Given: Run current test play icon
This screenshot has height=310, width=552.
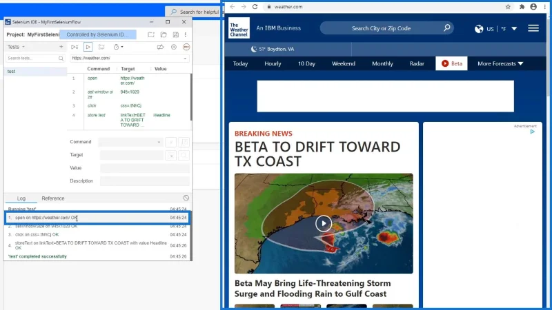Looking at the screenshot, I should pos(88,47).
